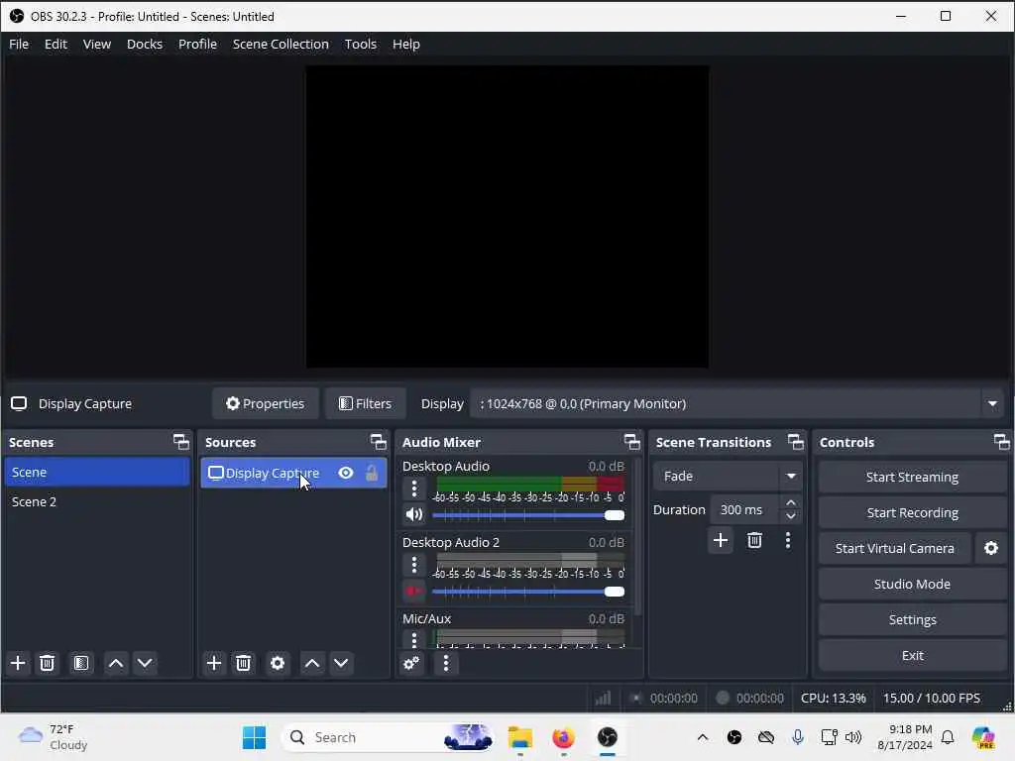Toggle Display Capture visibility eye
1015x761 pixels.
tap(346, 473)
